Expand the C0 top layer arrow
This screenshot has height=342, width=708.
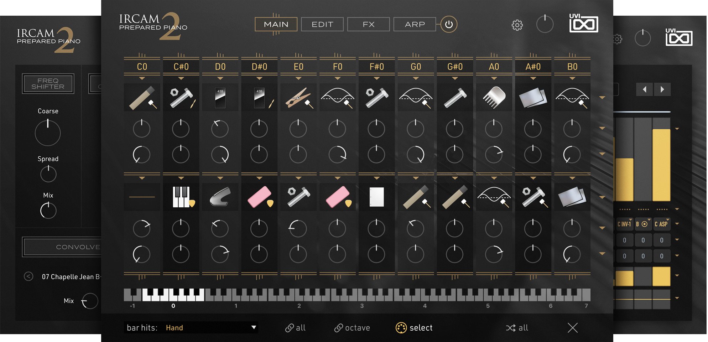coord(142,78)
